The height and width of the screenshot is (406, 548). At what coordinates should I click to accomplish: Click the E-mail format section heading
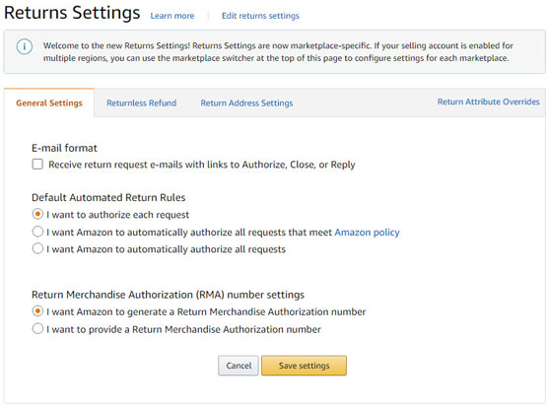click(x=64, y=148)
